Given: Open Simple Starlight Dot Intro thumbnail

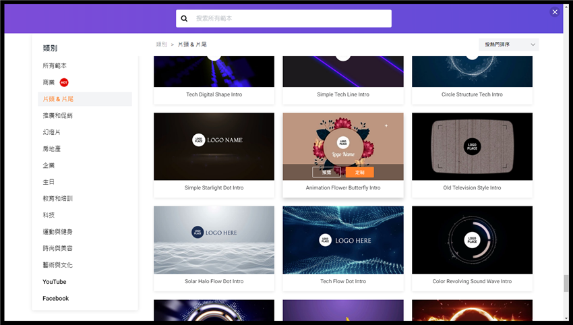Looking at the screenshot, I should pyautogui.click(x=214, y=146).
